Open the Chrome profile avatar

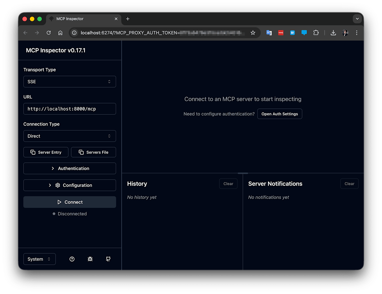point(345,33)
